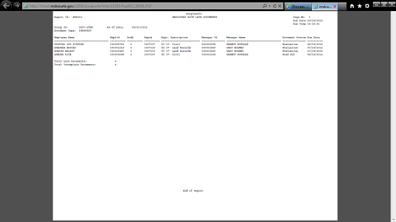Click the Pend Ack document status
Image resolution: width=396 pixels, height=222 pixels.
[x=289, y=54]
